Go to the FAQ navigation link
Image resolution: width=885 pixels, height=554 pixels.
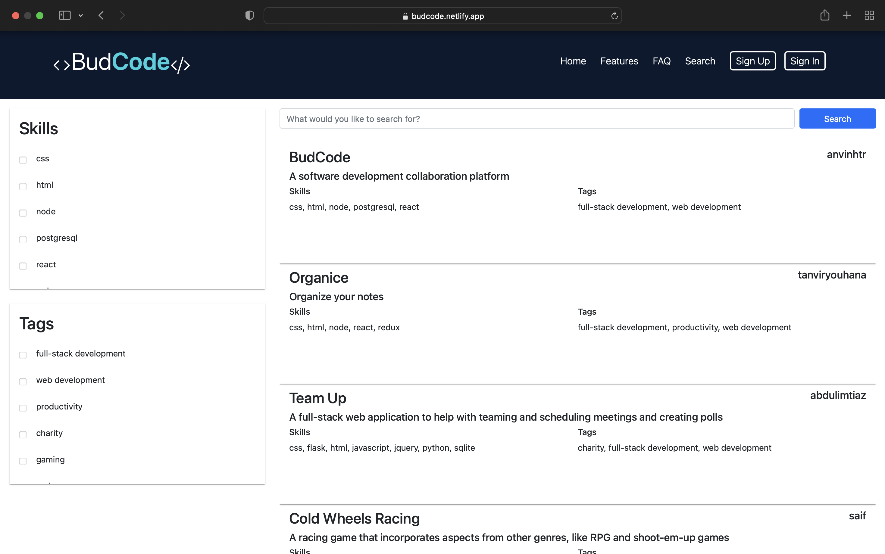point(661,61)
